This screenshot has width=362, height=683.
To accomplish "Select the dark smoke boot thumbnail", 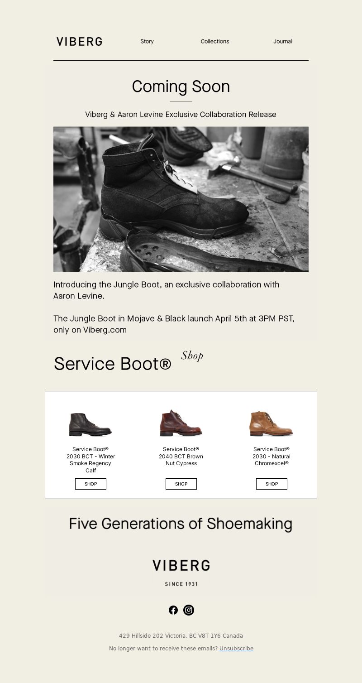I will pos(90,424).
